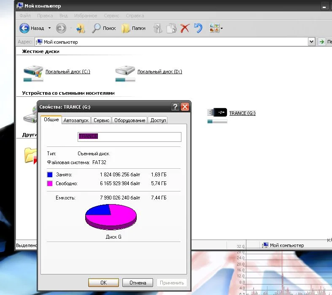The image size is (332, 295).
Task: Open the Избранное menu
Action: tap(86, 16)
